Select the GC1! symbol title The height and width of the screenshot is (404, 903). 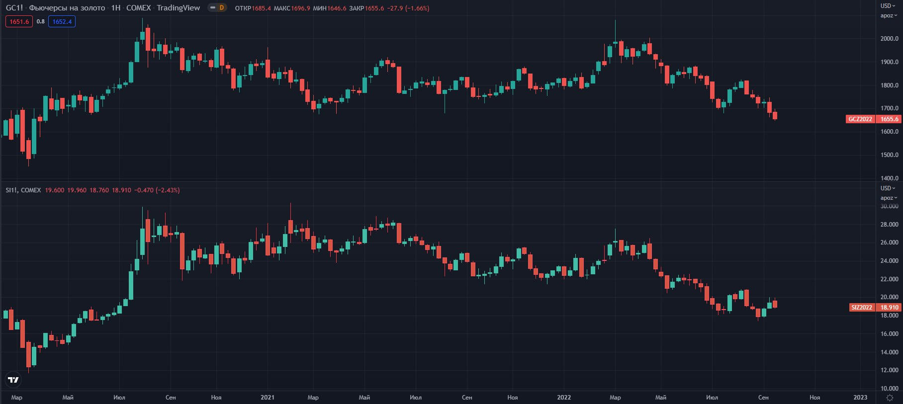click(14, 8)
